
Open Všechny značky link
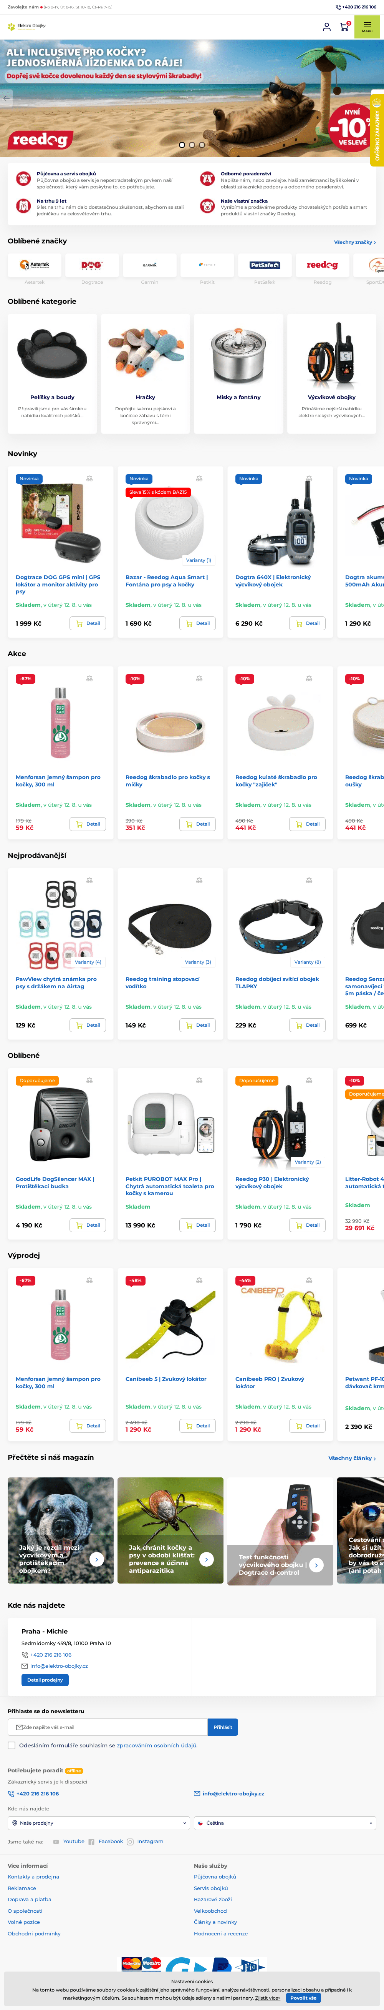[x=354, y=243]
